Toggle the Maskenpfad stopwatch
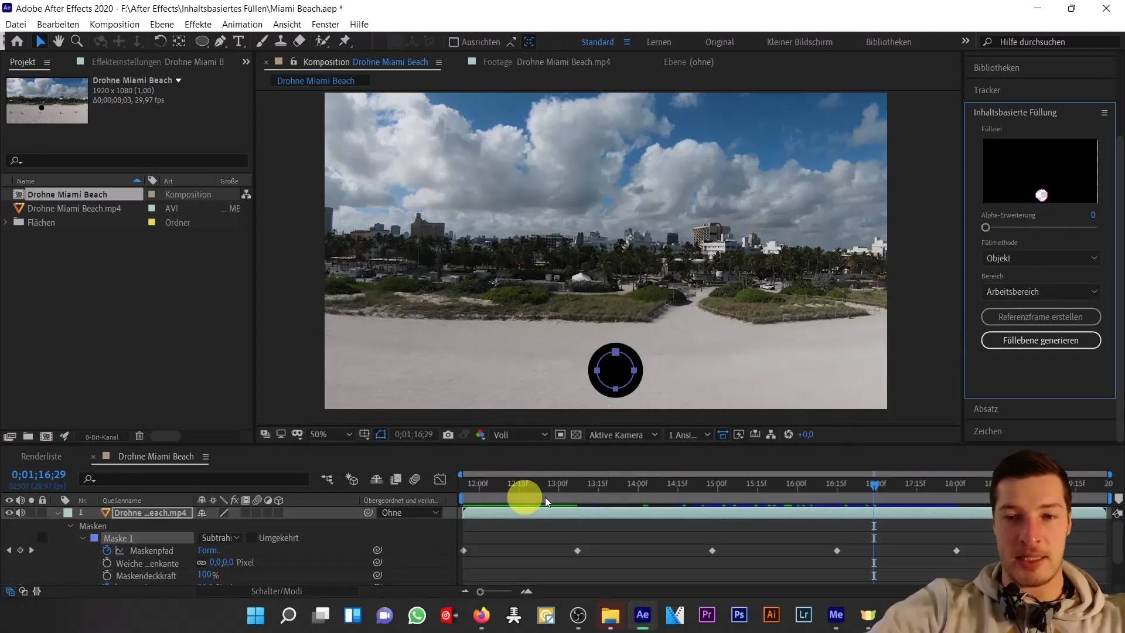Image resolution: width=1125 pixels, height=633 pixels. [107, 551]
